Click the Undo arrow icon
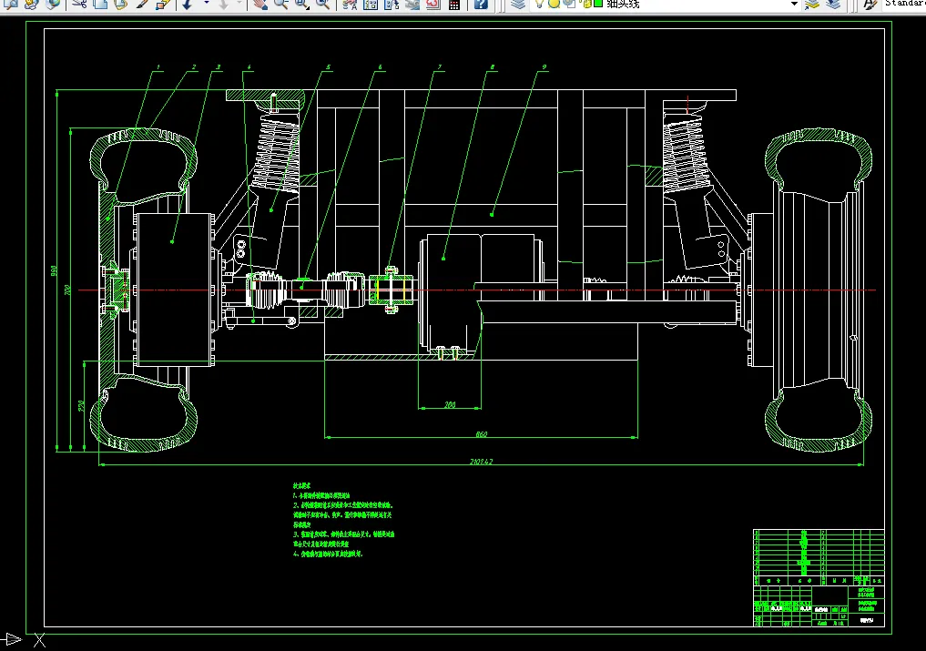The width and height of the screenshot is (926, 651). point(188,4)
